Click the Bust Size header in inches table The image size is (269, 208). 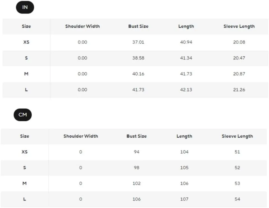(138, 26)
